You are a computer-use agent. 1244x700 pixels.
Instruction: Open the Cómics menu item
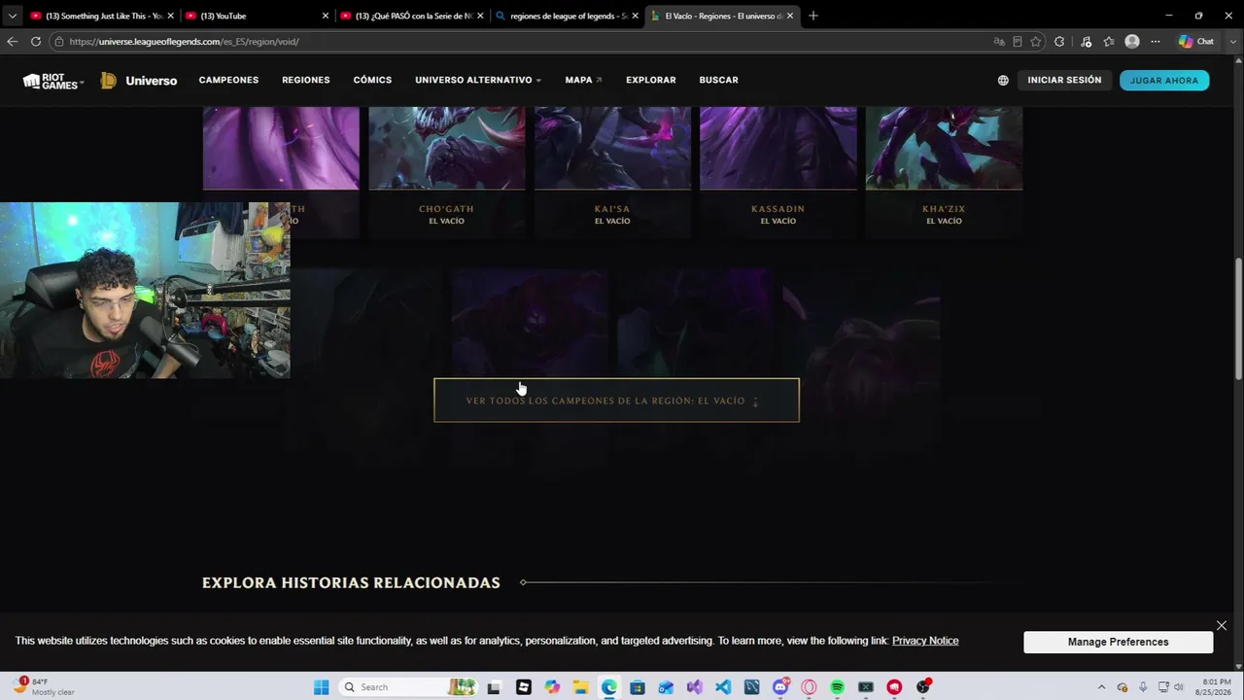click(x=372, y=80)
